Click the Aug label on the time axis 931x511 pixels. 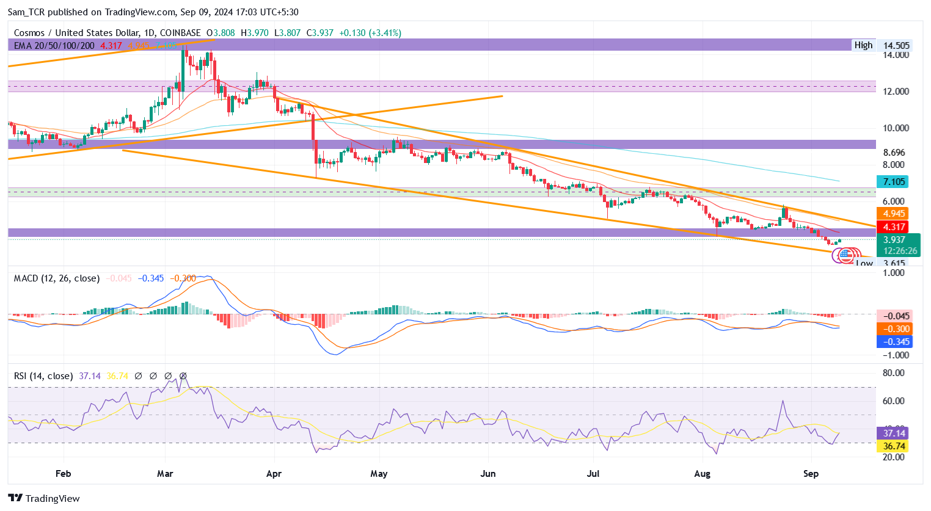pyautogui.click(x=703, y=474)
